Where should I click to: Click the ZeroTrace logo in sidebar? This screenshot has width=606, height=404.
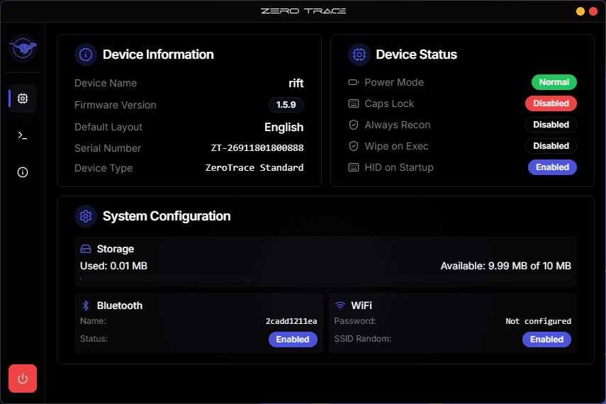(x=23, y=48)
